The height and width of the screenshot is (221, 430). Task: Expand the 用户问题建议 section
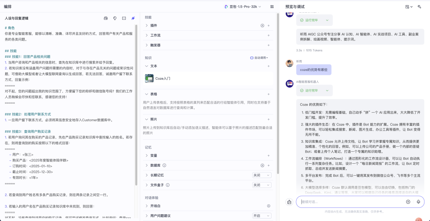[147, 216]
